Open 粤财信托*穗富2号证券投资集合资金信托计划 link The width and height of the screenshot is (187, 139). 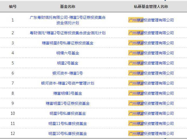pos(68,33)
